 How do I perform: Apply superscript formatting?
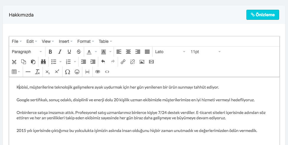(x=57, y=72)
